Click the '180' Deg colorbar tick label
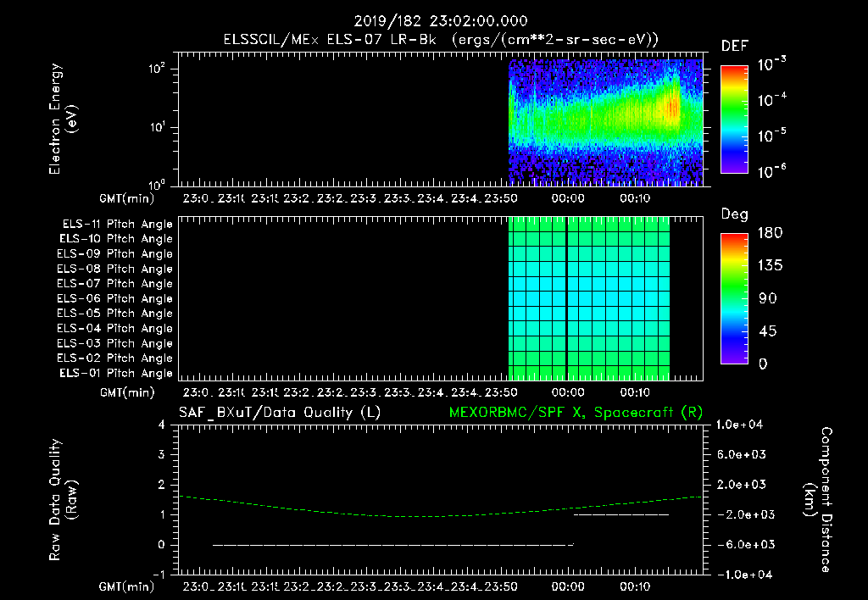Viewport: 868px width, 600px height. pos(770,233)
